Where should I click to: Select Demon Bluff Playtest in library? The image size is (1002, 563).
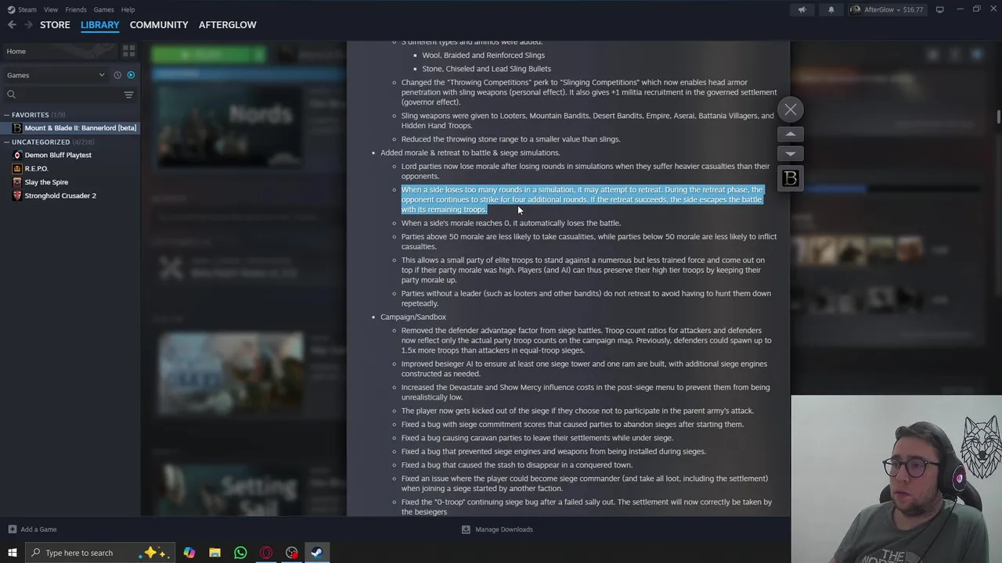coord(58,155)
